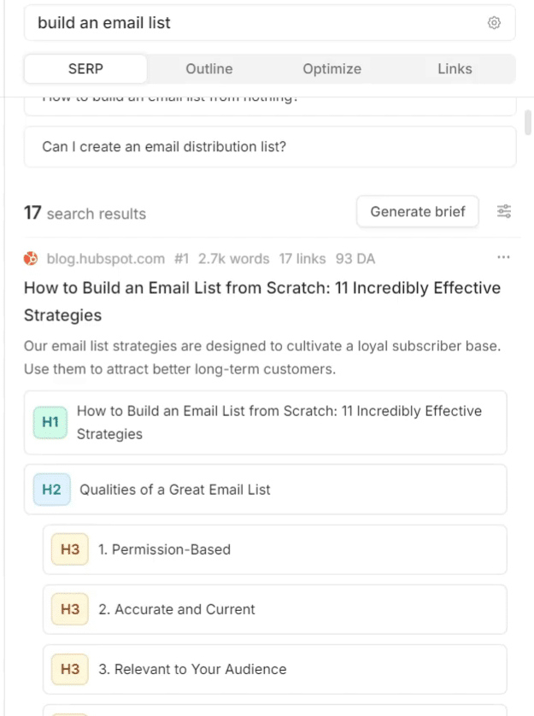Click H3 badge beside Permission-Based
Screen dimensions: 534x716
pos(70,549)
